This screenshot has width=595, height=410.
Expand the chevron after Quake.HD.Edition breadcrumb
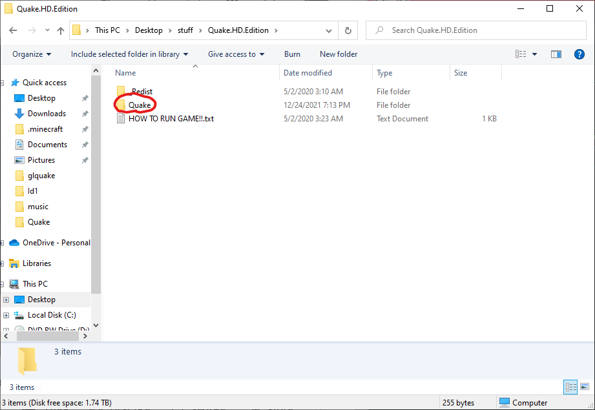(x=276, y=30)
